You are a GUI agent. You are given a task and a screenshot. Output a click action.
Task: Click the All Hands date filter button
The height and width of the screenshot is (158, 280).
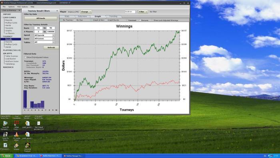41,18
